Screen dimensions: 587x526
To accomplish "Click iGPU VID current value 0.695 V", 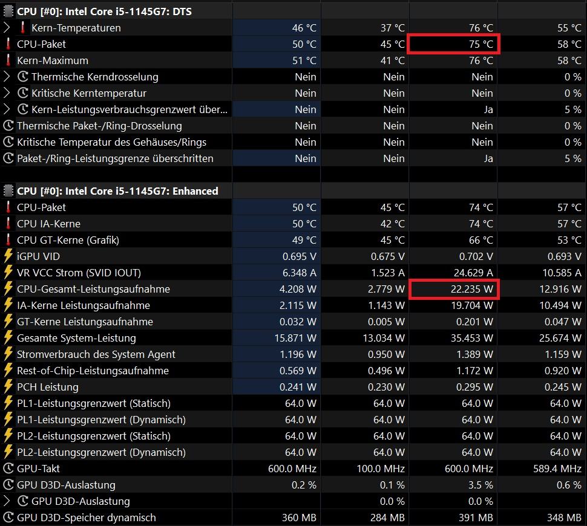I will point(300,256).
